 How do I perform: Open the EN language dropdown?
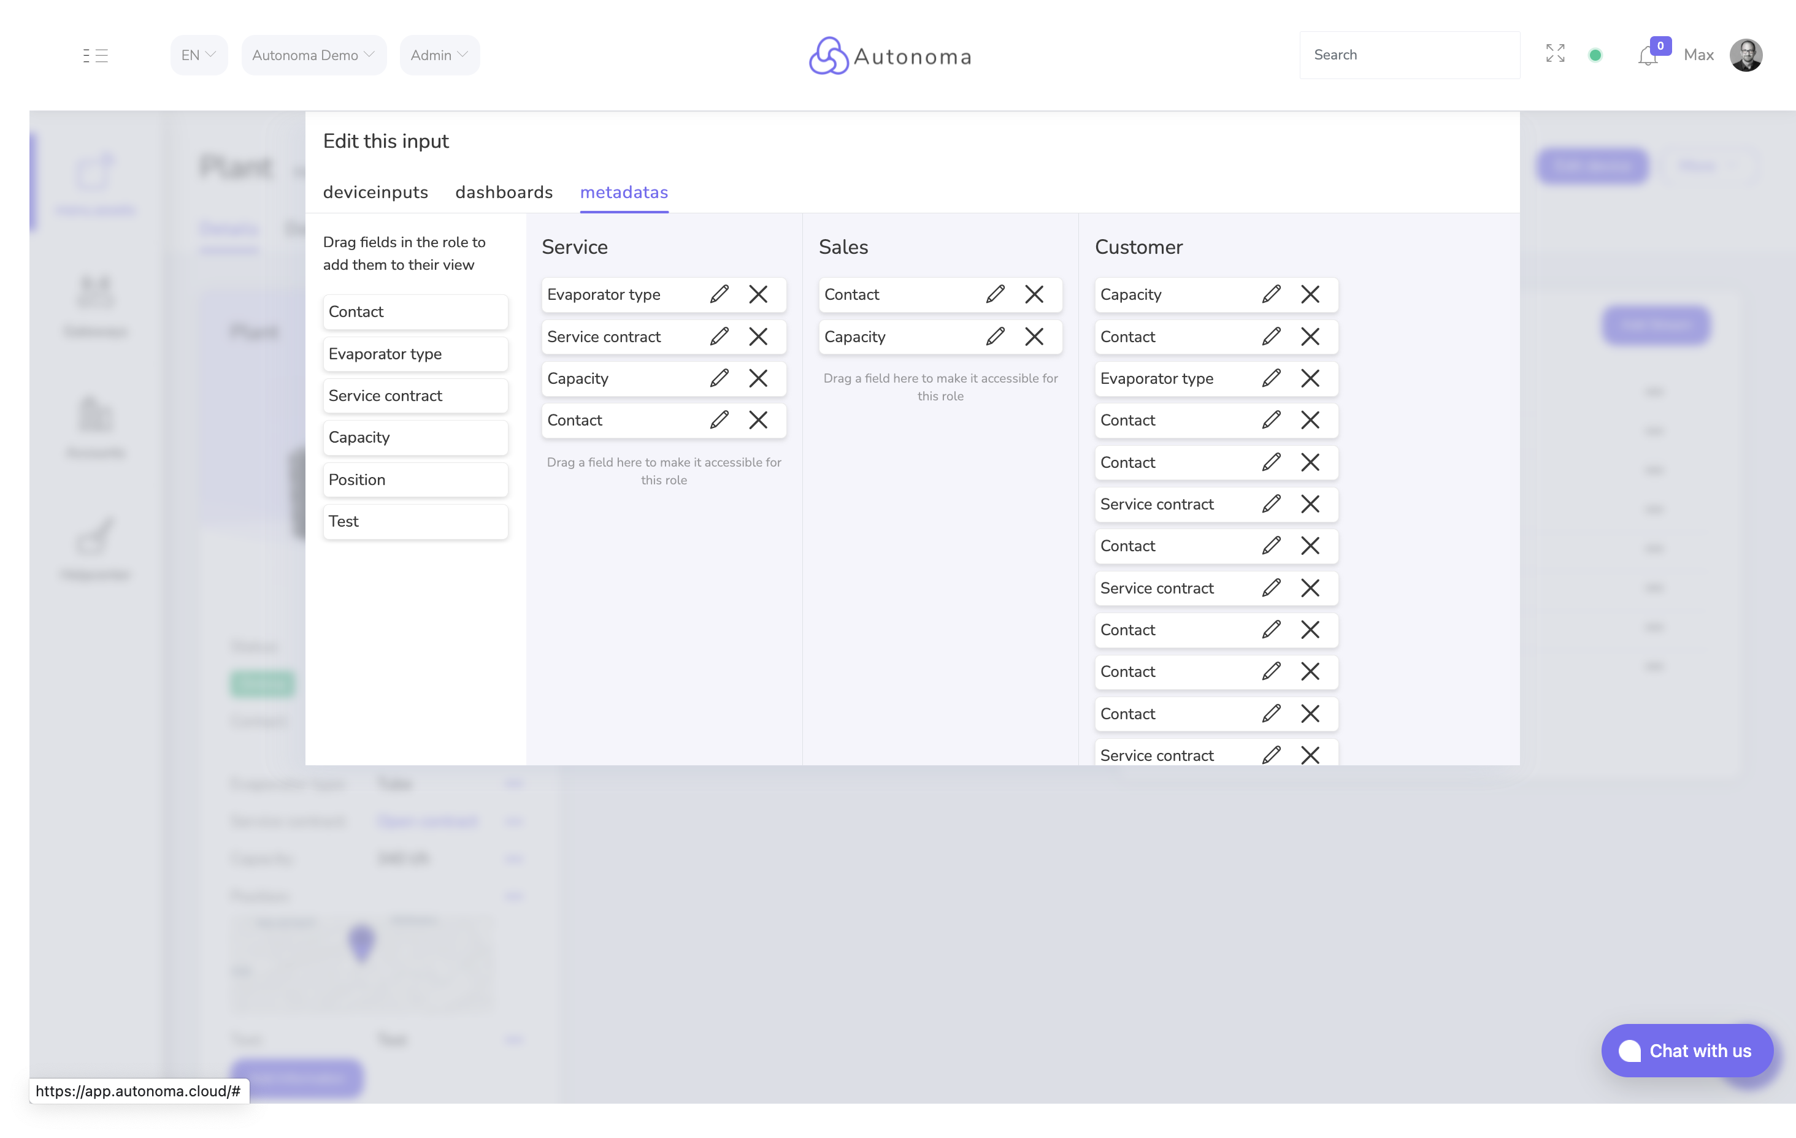[x=198, y=55]
